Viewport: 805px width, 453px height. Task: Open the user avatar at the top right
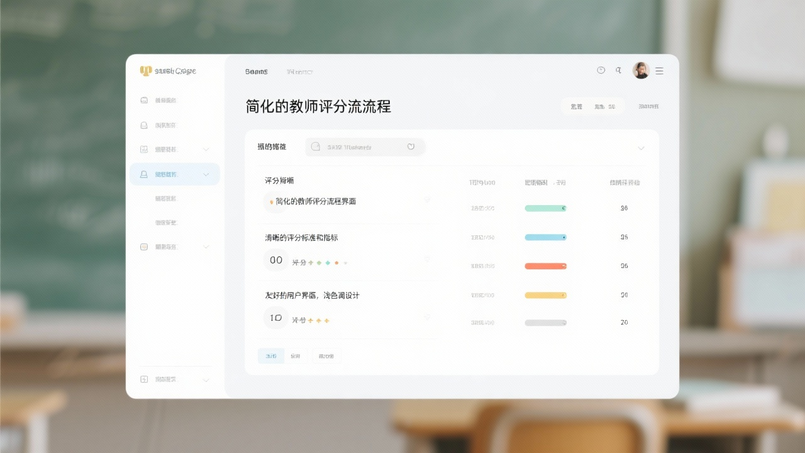tap(641, 70)
